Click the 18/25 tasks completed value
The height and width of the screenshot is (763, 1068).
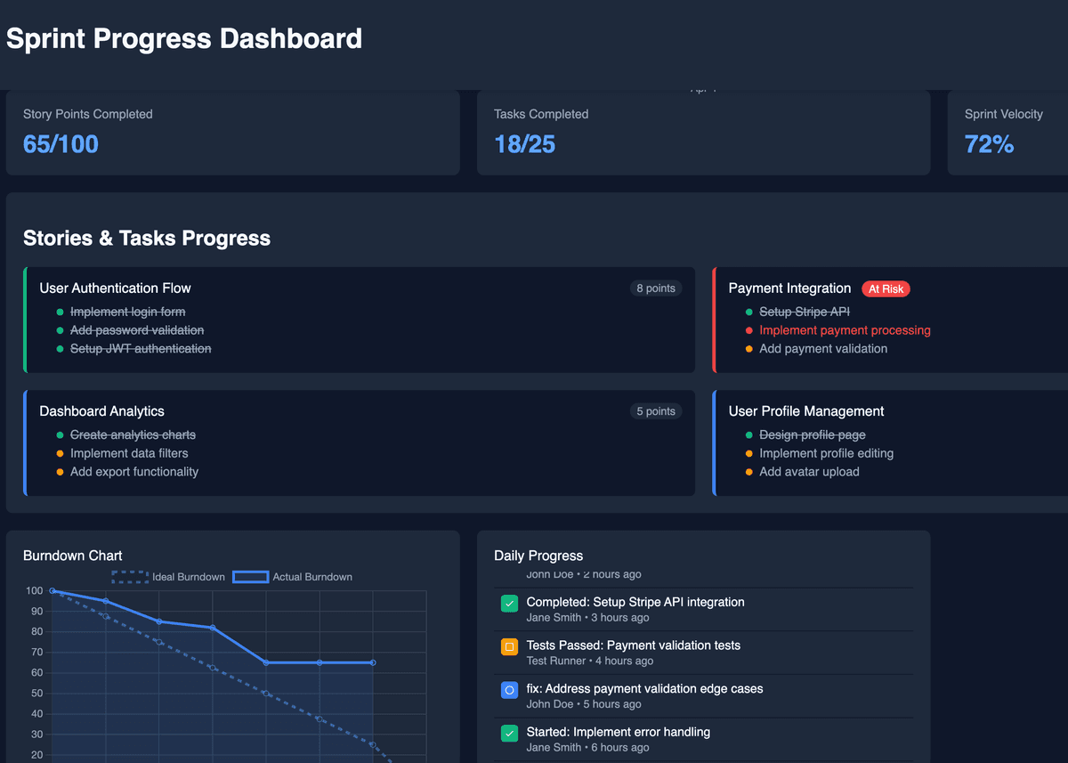pyautogui.click(x=525, y=144)
